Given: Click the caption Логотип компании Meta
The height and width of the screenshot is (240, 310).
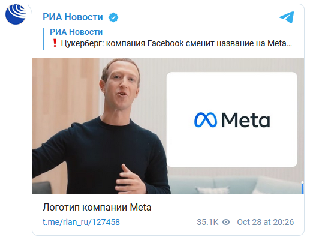Looking at the screenshot, I should point(97,208).
